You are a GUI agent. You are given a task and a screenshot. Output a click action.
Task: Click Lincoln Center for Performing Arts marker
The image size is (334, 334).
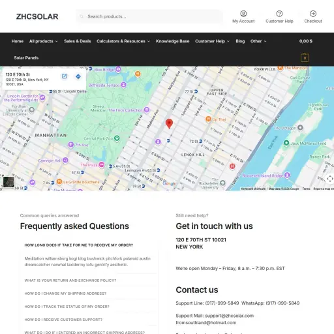click(42, 97)
